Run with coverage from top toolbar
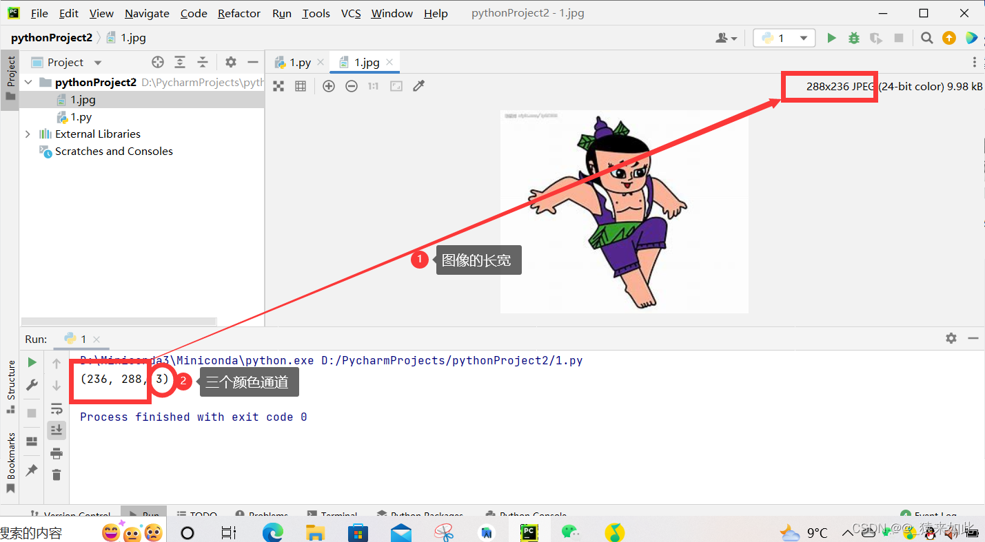Image resolution: width=985 pixels, height=542 pixels. tap(876, 38)
